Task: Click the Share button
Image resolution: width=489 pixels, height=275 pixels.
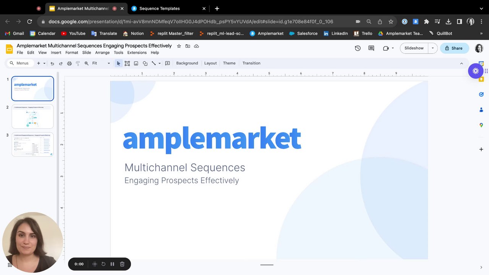Action: (454, 48)
